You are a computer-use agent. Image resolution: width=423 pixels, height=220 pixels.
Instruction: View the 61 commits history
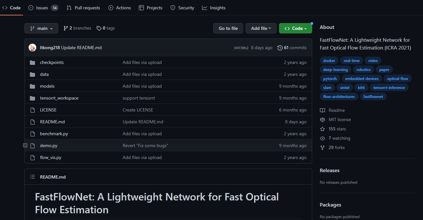point(292,48)
